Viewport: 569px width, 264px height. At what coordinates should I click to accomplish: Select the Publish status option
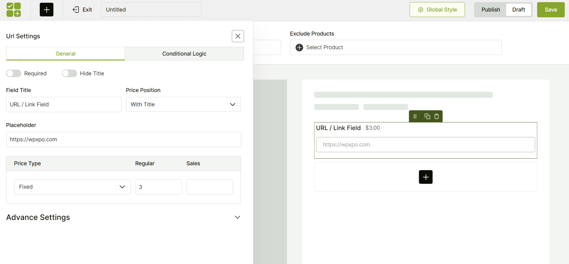[x=491, y=10]
